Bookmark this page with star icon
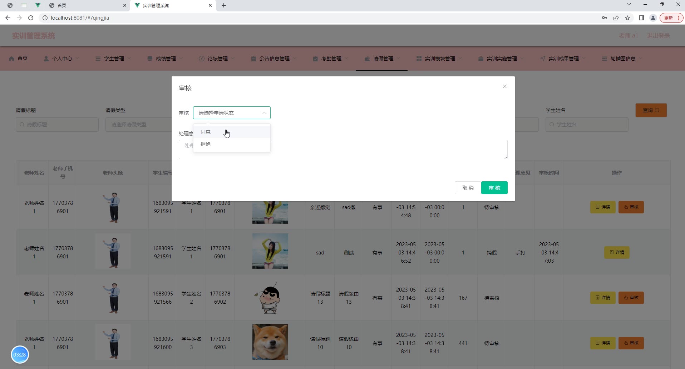Image resolution: width=685 pixels, height=369 pixels. coord(627,18)
